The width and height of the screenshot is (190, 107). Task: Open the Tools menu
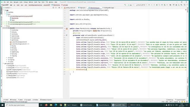[43, 2]
